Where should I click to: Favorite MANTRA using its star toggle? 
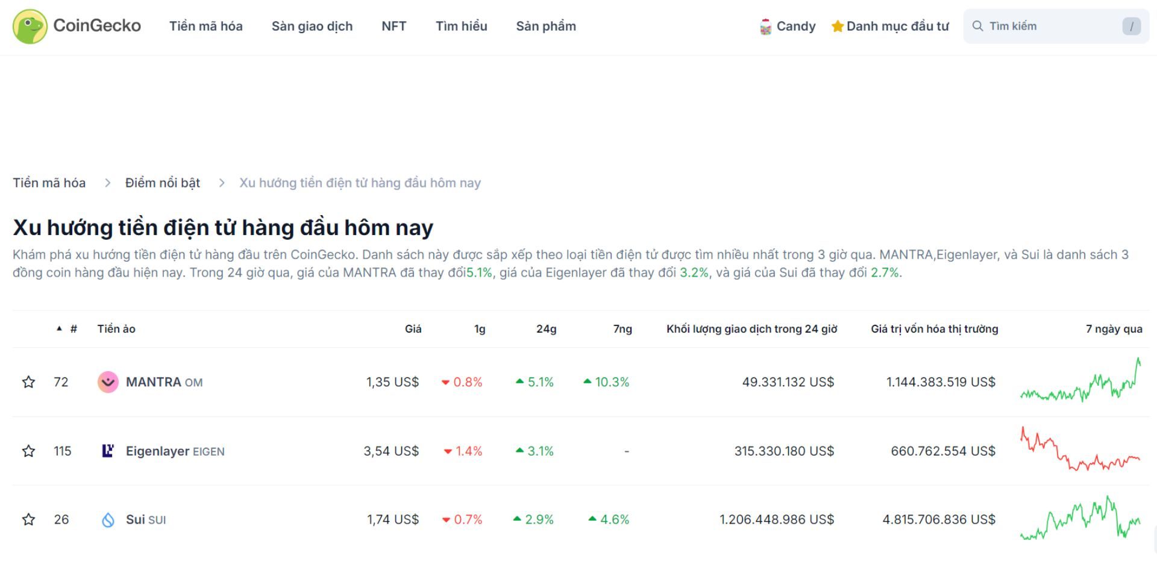[x=28, y=381]
